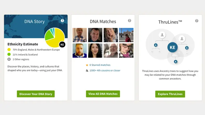The image size is (205, 115).
Task: Select the bottom blue person node in ThruLines
Action: [175, 62]
